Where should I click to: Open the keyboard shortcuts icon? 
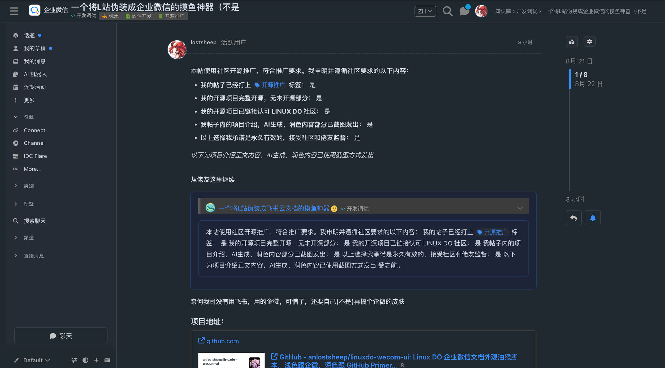tap(107, 360)
